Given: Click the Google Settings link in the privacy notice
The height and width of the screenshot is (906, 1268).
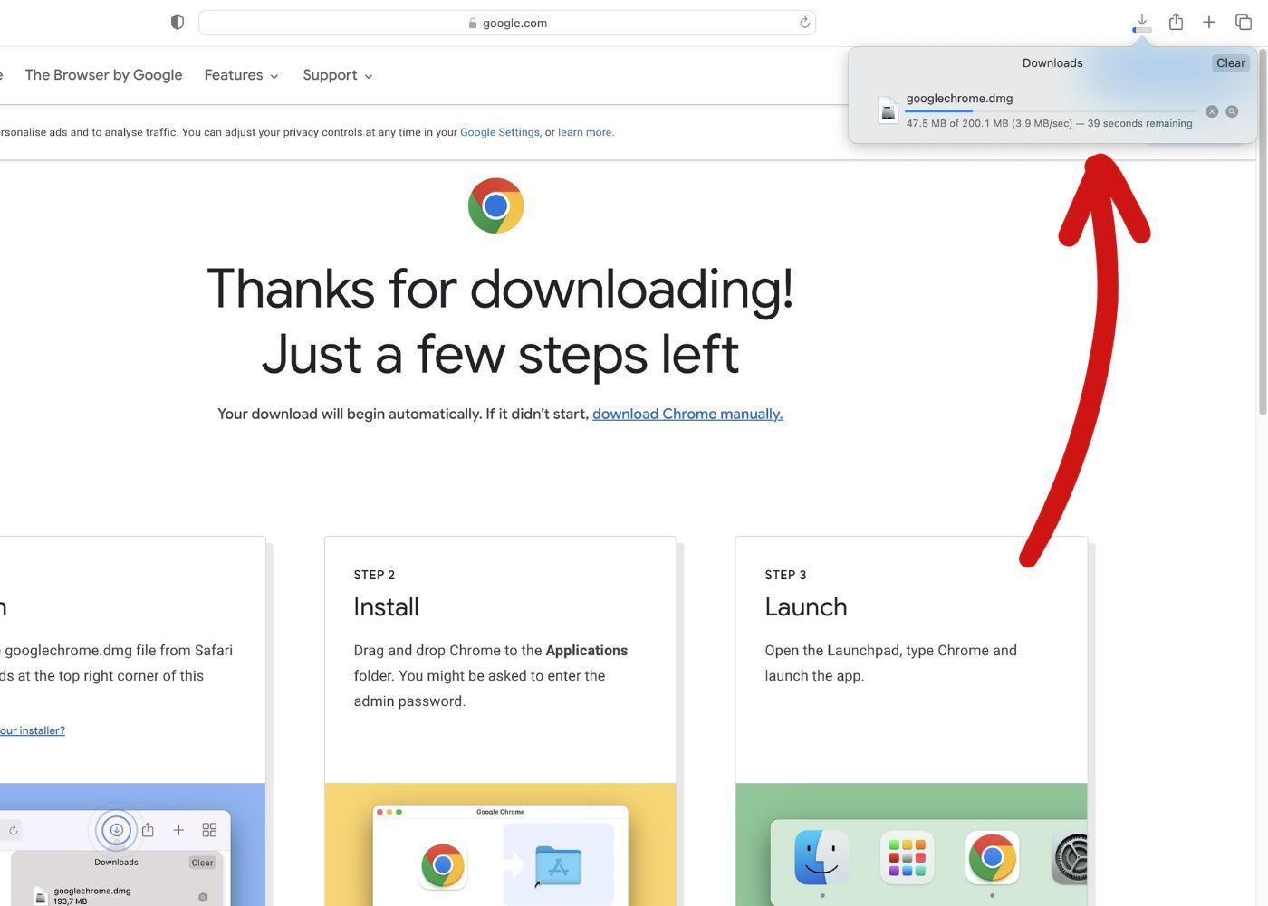Looking at the screenshot, I should [499, 132].
